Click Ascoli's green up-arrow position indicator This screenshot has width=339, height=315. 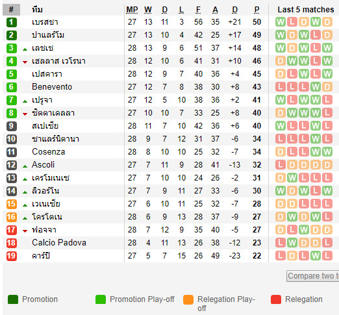25,166
